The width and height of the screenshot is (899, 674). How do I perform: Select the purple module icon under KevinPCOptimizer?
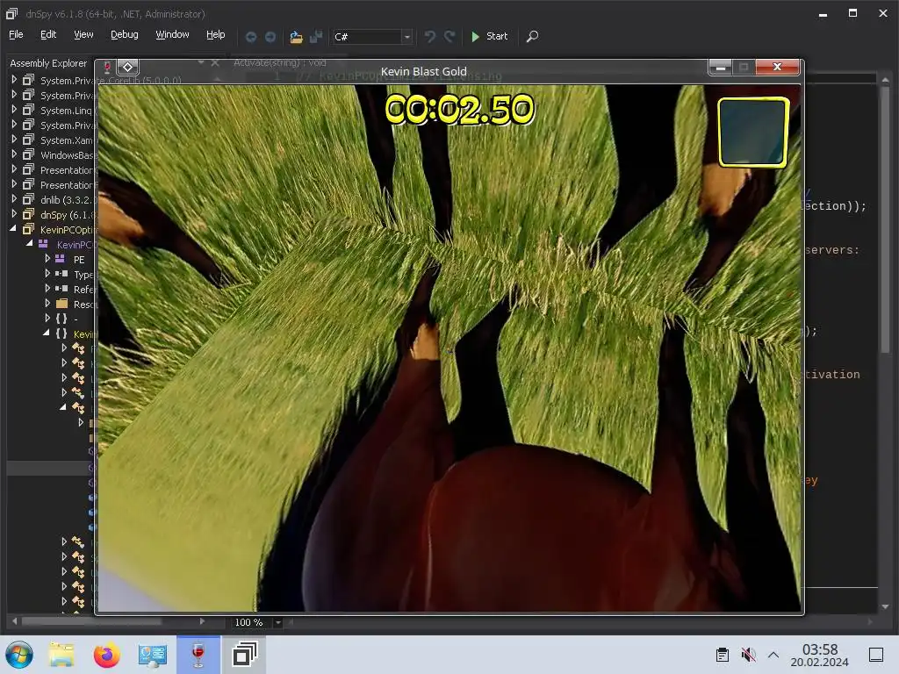[43, 244]
